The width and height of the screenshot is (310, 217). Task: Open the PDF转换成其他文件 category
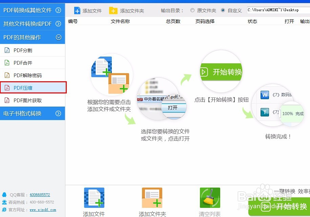[33, 10]
